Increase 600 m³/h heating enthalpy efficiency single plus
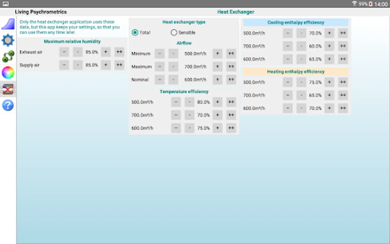Screen dimensions: 390x244 (329, 108)
